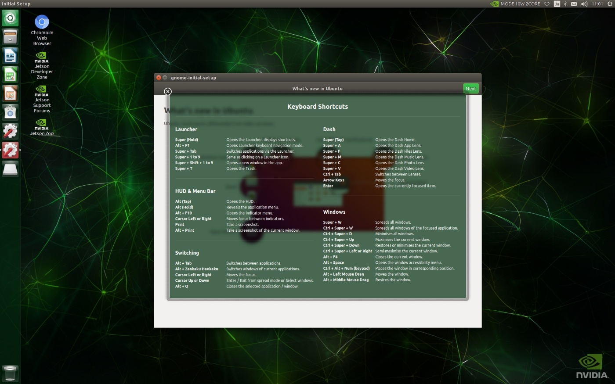Click the 'Cursor Up or Down' label
This screenshot has height=384, width=615.
coord(192,281)
